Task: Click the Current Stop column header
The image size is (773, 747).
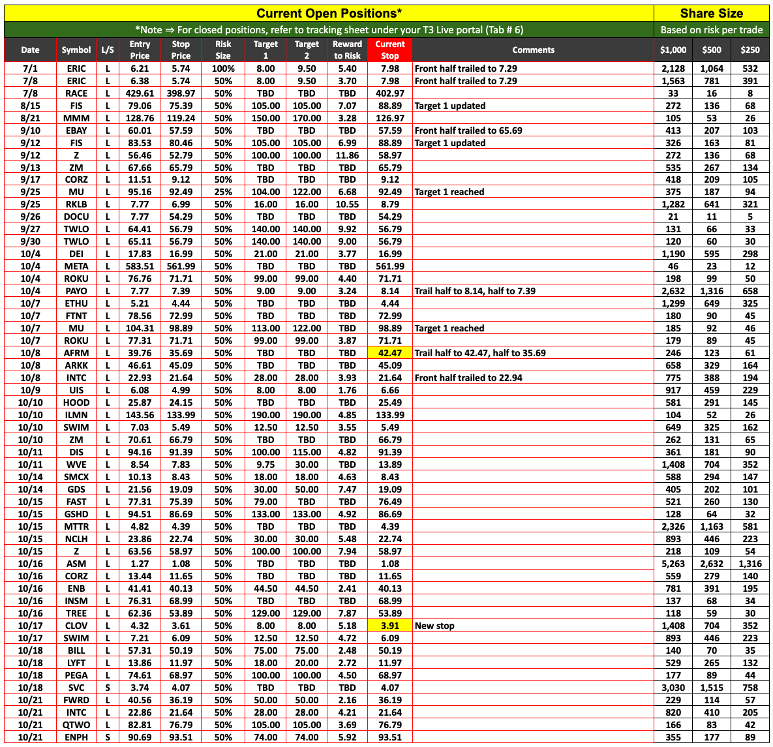Action: coord(389,50)
